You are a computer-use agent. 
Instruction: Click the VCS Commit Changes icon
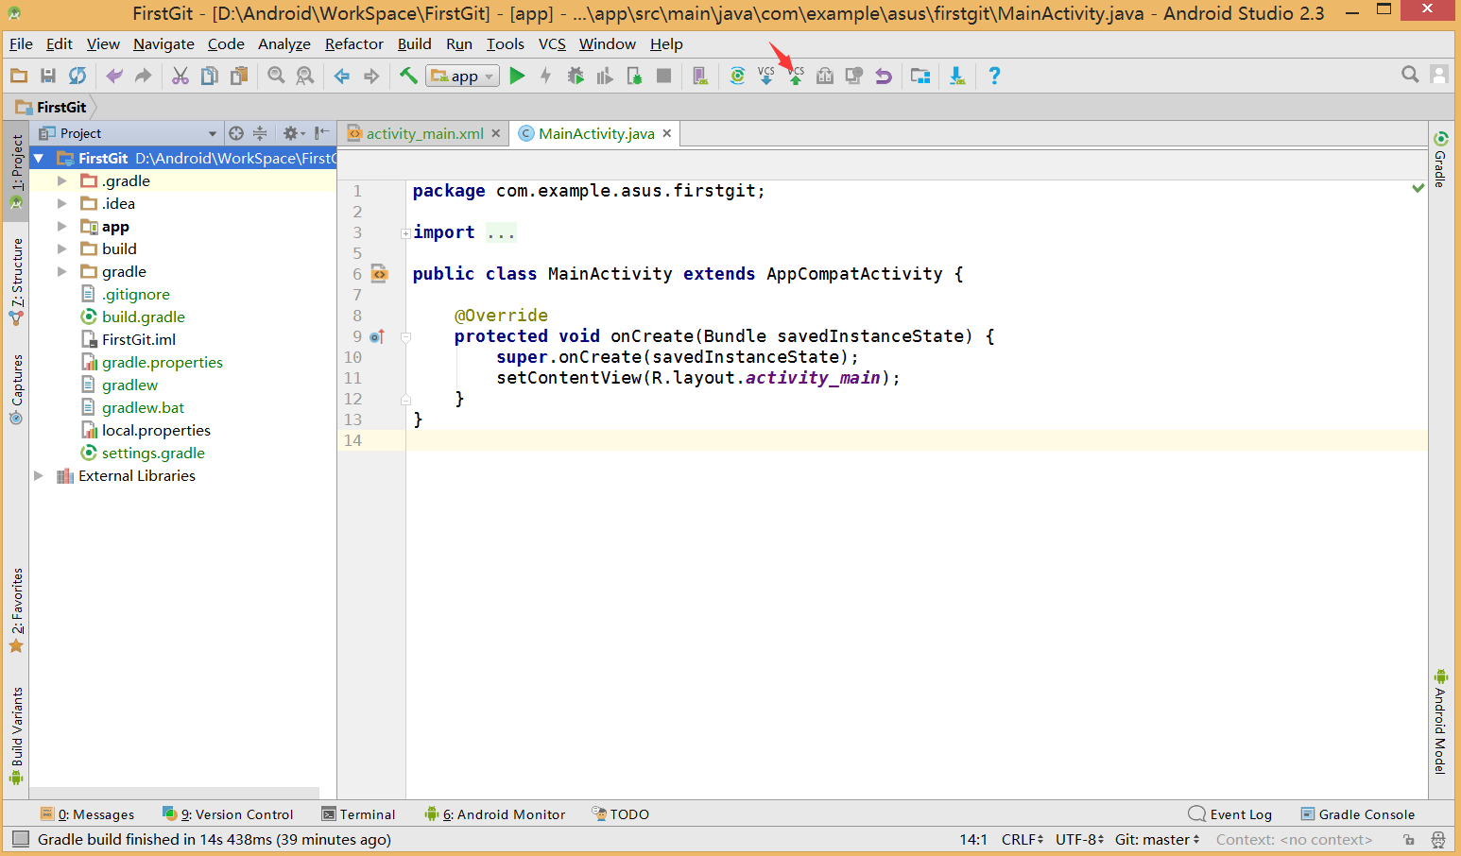tap(796, 77)
